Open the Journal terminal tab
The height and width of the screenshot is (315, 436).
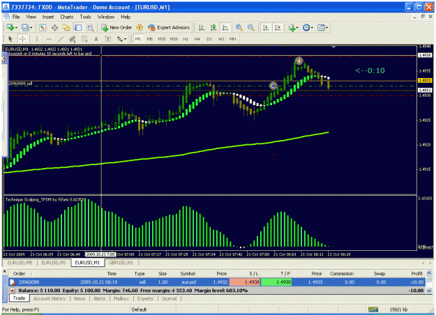point(169,298)
